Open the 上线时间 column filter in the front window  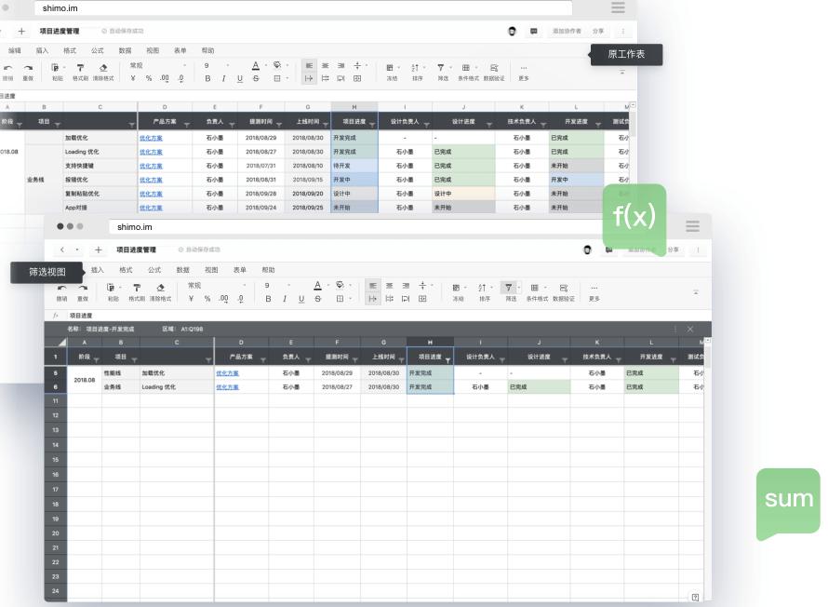click(x=401, y=360)
